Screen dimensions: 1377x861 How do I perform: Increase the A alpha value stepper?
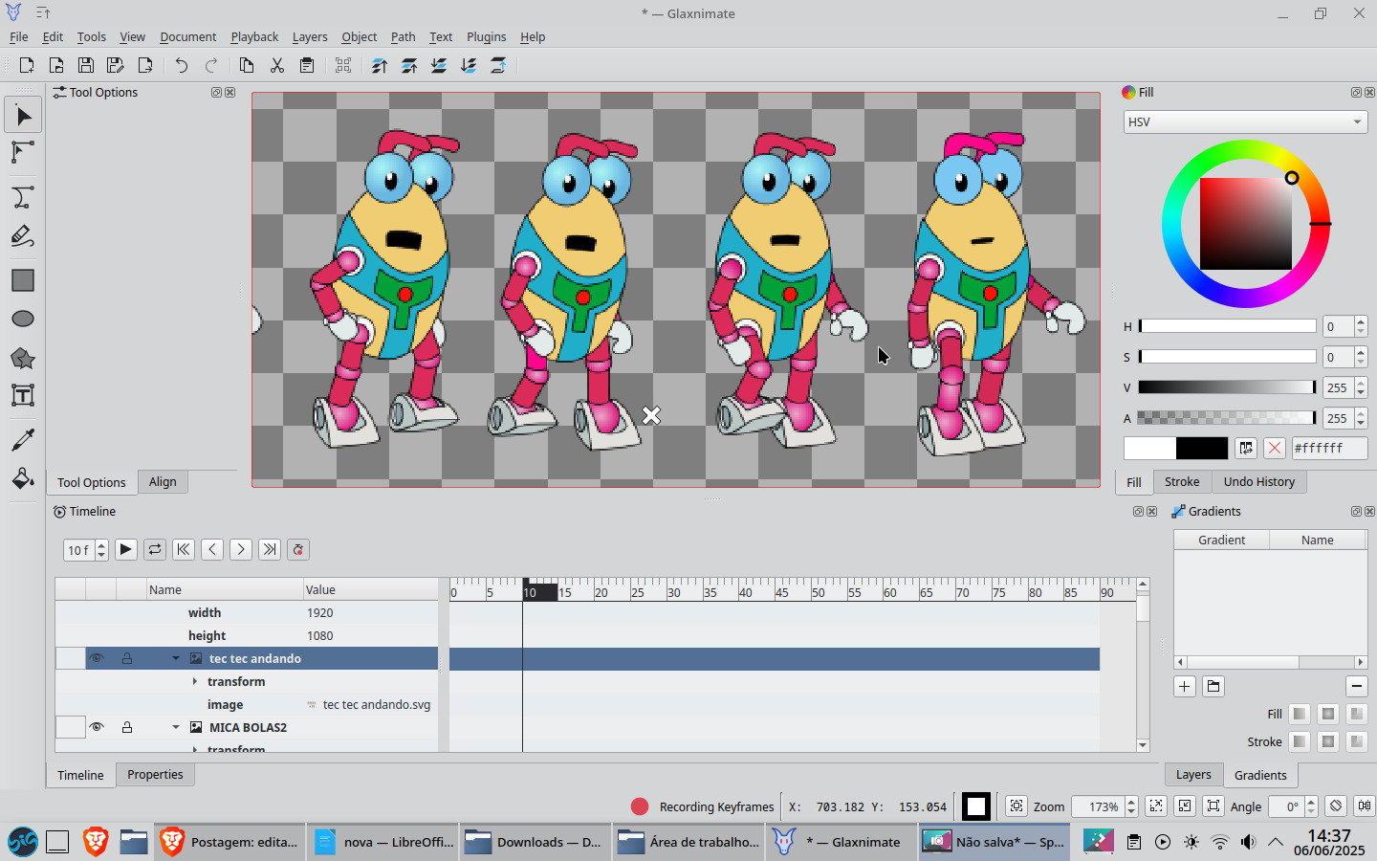point(1361,413)
